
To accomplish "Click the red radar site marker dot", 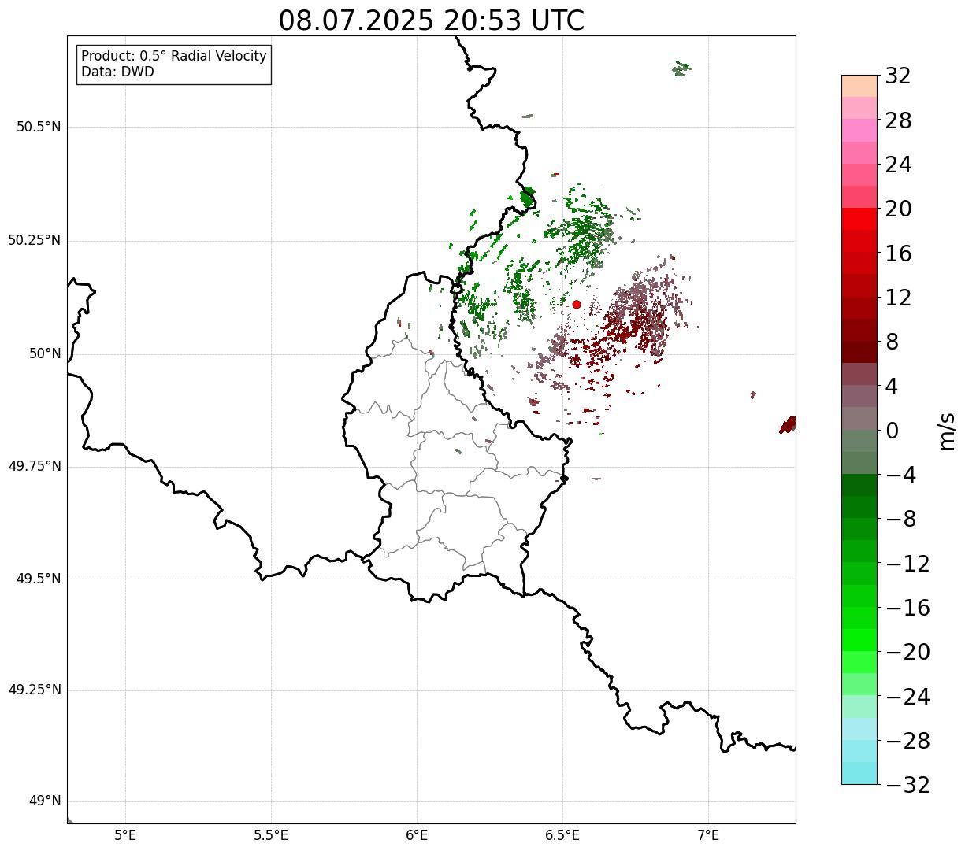I will coord(577,305).
